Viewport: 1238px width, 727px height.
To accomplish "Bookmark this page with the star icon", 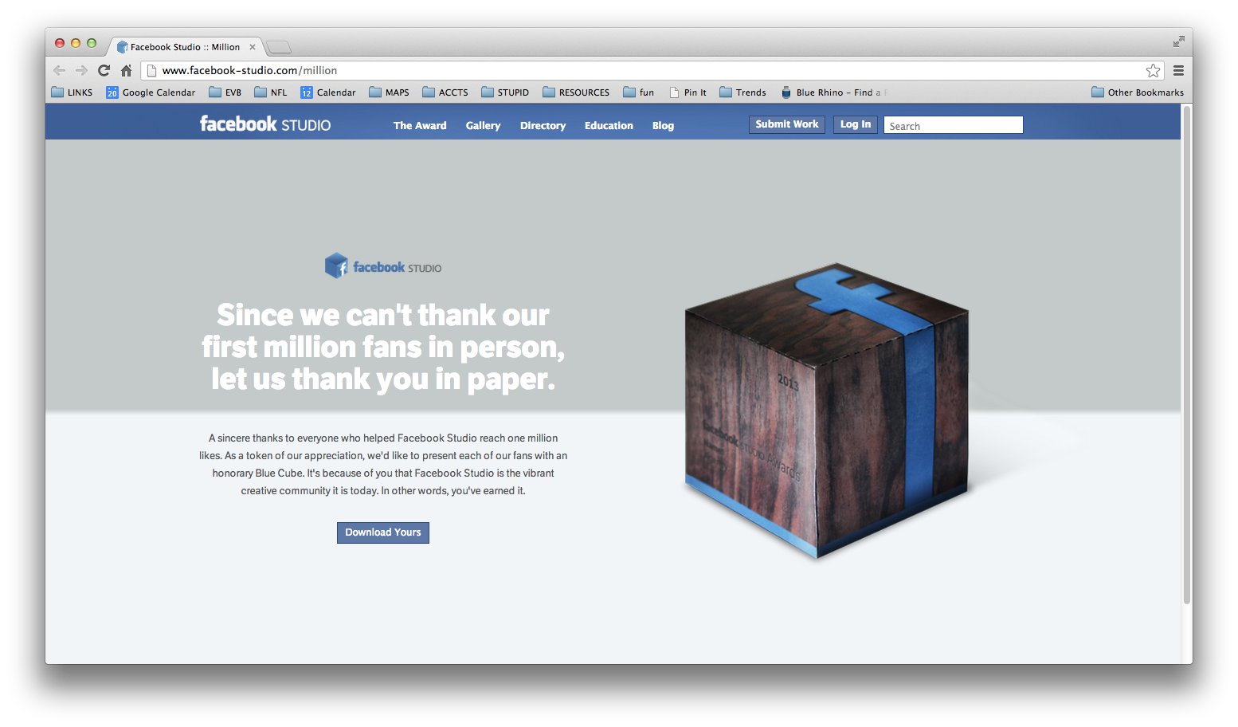I will pyautogui.click(x=1153, y=70).
